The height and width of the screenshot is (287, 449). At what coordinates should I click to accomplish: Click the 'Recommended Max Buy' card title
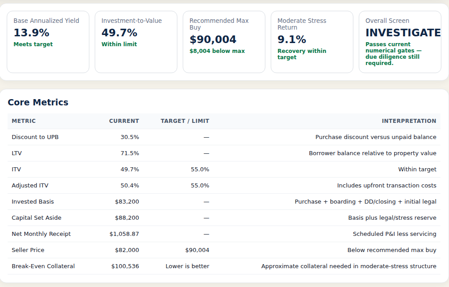pos(219,24)
